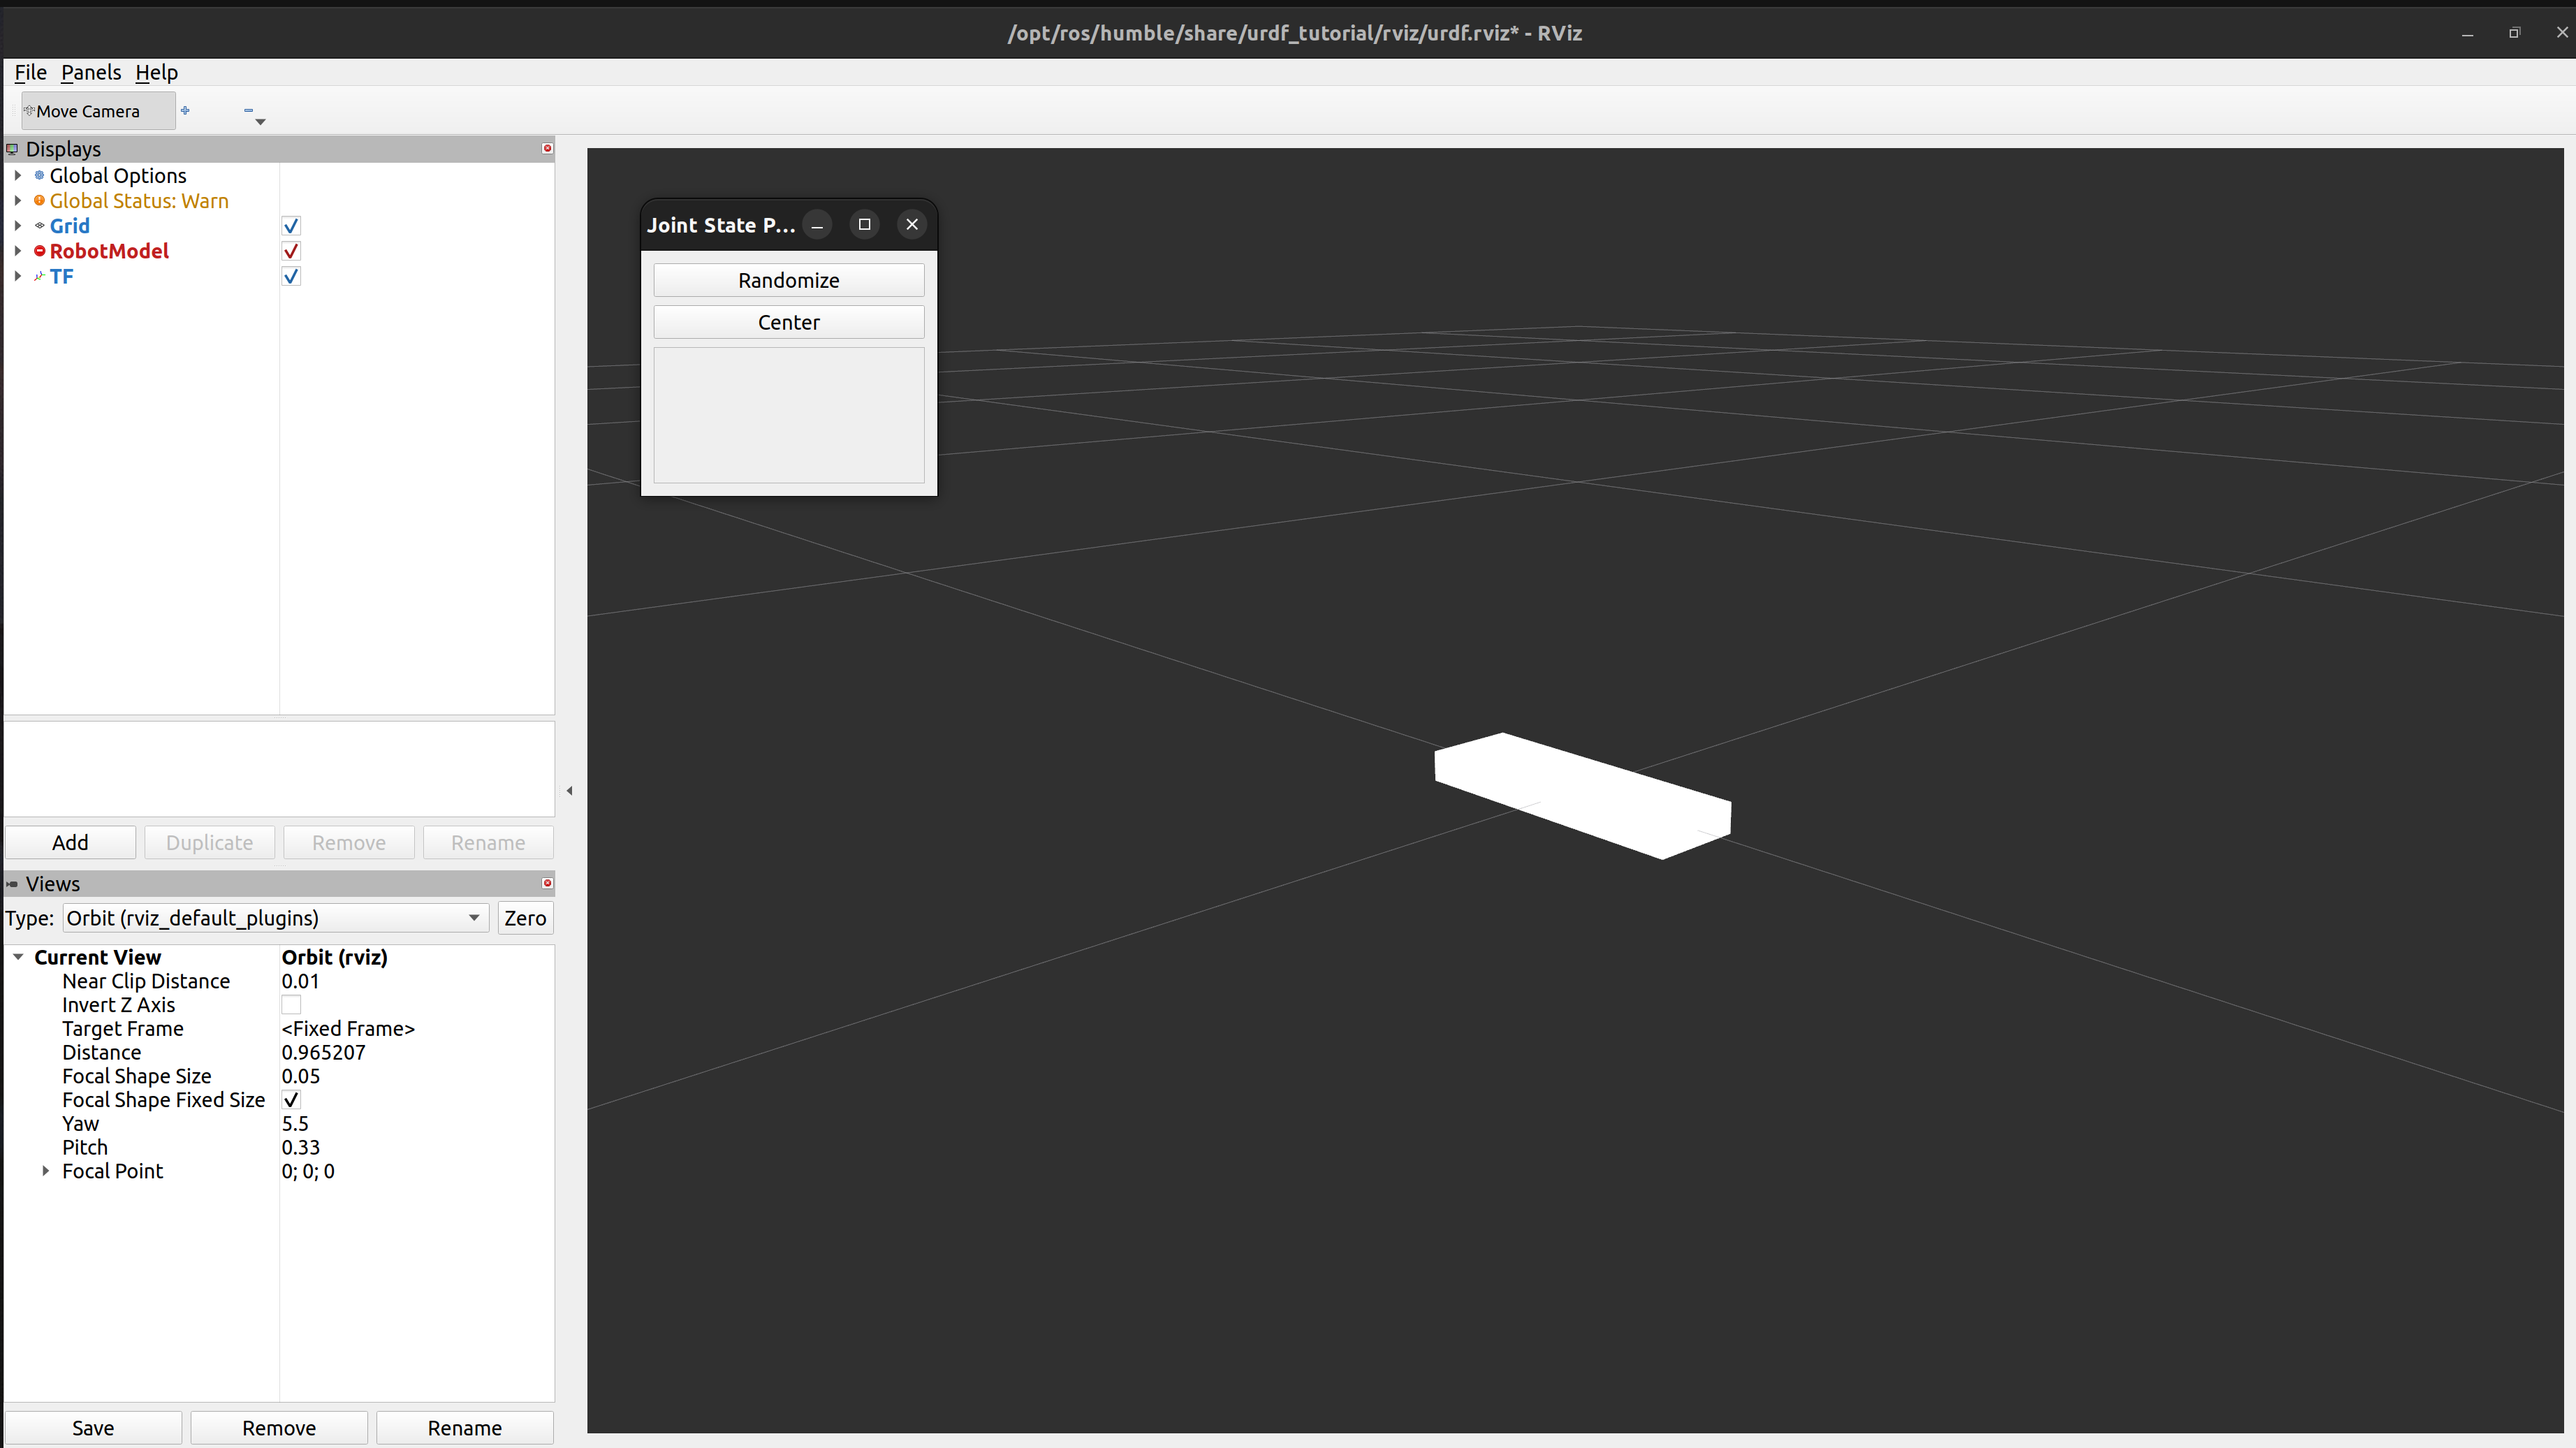Viewport: 2576px width, 1448px height.
Task: Open the Panels menu
Action: tap(90, 72)
